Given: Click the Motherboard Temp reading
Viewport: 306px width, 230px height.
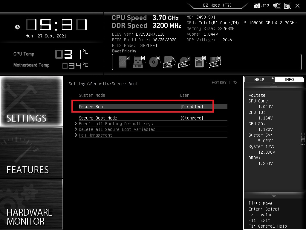Looking at the screenshot, I should pos(75,66).
